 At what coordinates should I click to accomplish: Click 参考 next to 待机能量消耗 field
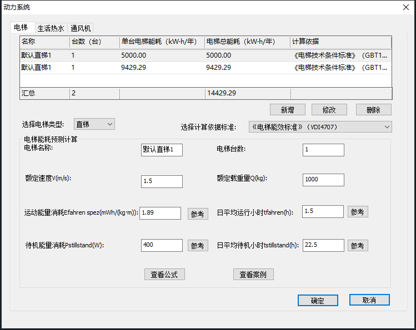pos(198,246)
